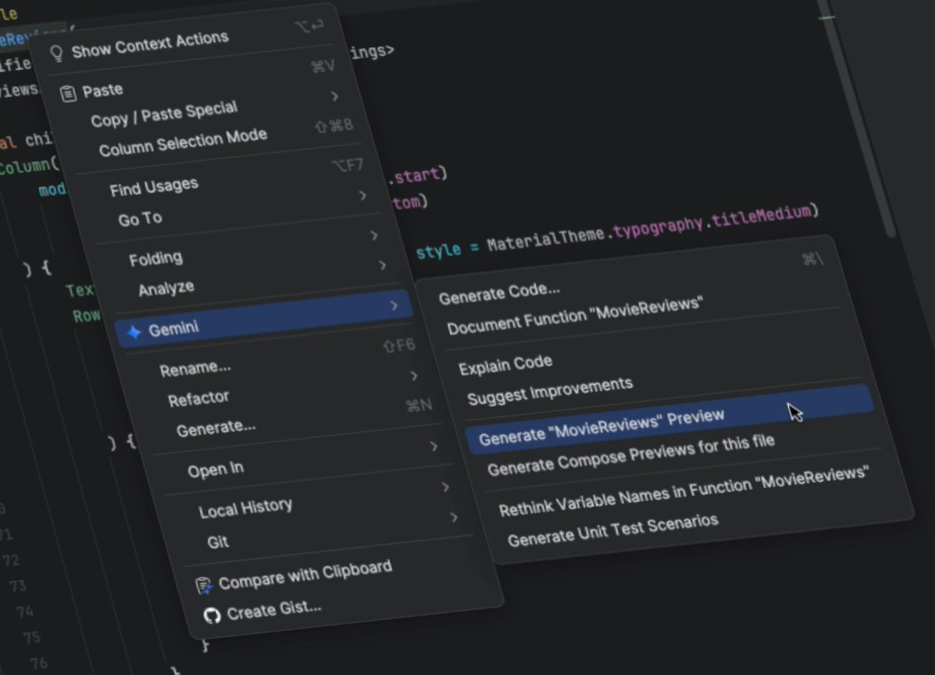Choose Suggest Improvements
Viewport: 935px width, 675px height.
550,392
